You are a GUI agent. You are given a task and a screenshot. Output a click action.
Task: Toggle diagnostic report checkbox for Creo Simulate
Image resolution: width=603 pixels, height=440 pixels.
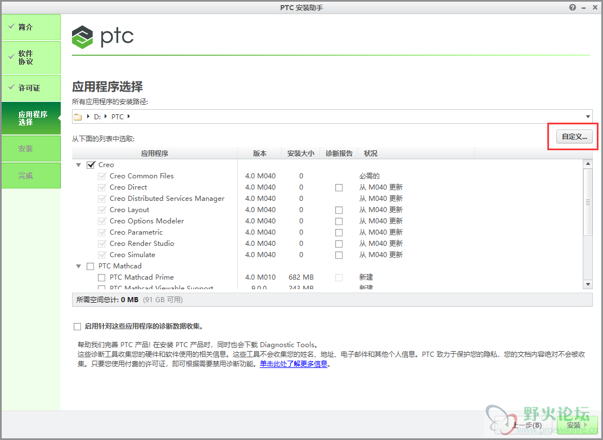click(339, 255)
